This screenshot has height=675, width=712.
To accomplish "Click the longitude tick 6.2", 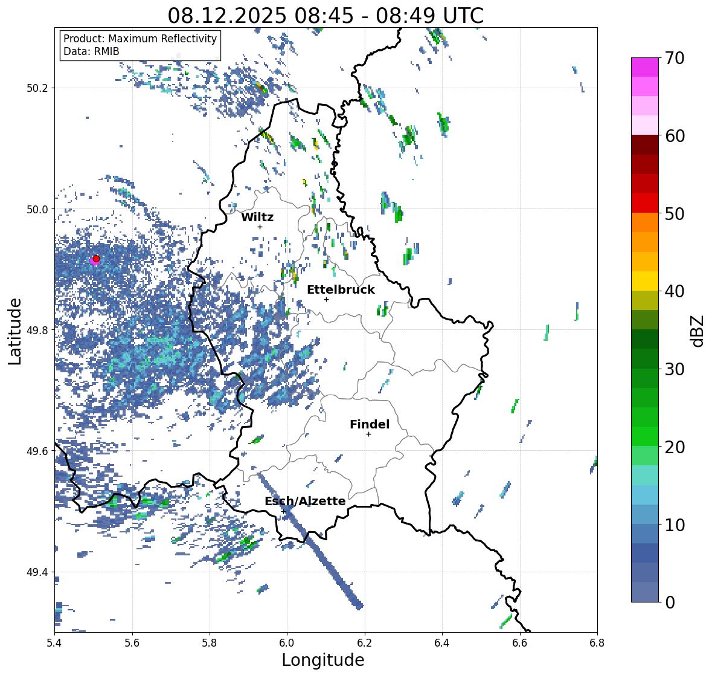I will pos(365,643).
